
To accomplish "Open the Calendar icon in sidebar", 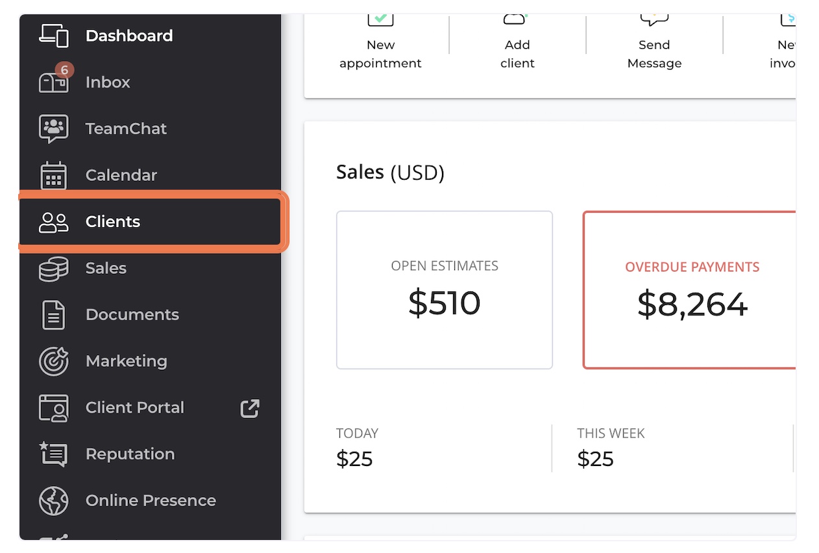I will (x=53, y=175).
